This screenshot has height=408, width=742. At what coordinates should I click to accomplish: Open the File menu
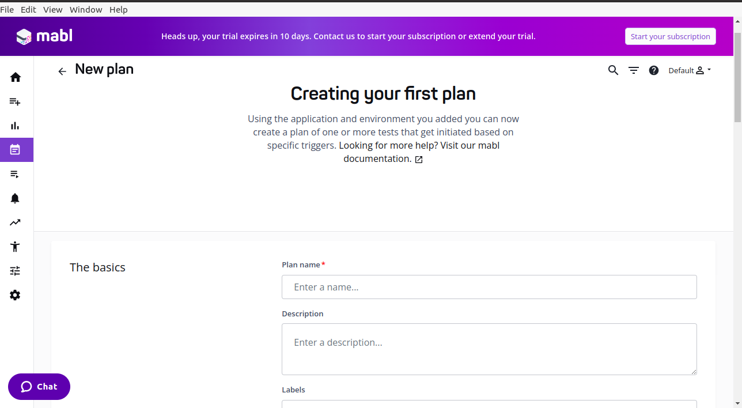(7, 10)
